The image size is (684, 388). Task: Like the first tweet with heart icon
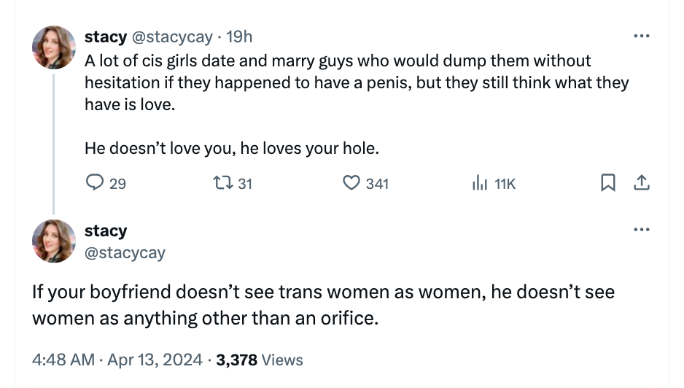pyautogui.click(x=353, y=184)
